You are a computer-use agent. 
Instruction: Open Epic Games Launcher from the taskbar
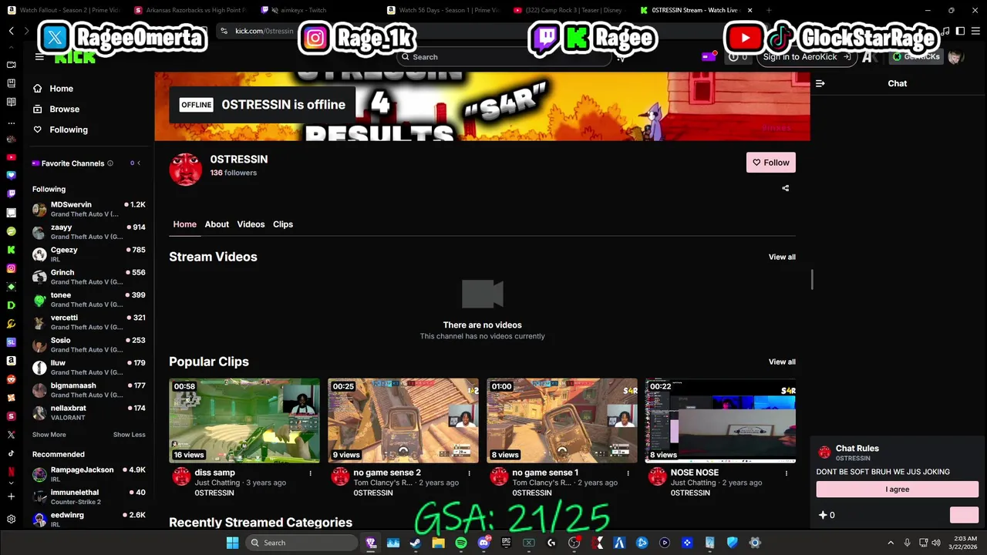click(506, 543)
